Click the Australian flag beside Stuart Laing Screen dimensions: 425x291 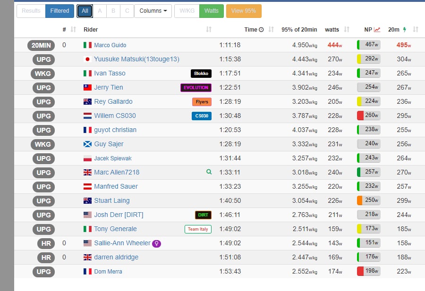coord(87,200)
